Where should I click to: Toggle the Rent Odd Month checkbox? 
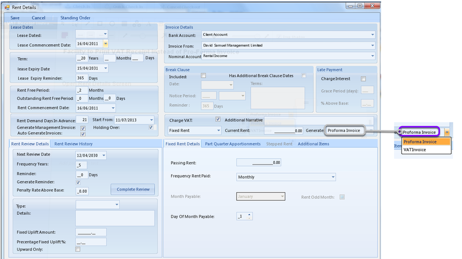click(342, 197)
